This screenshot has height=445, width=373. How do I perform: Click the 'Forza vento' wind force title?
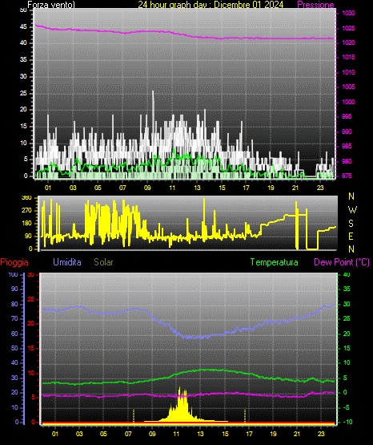tap(51, 5)
